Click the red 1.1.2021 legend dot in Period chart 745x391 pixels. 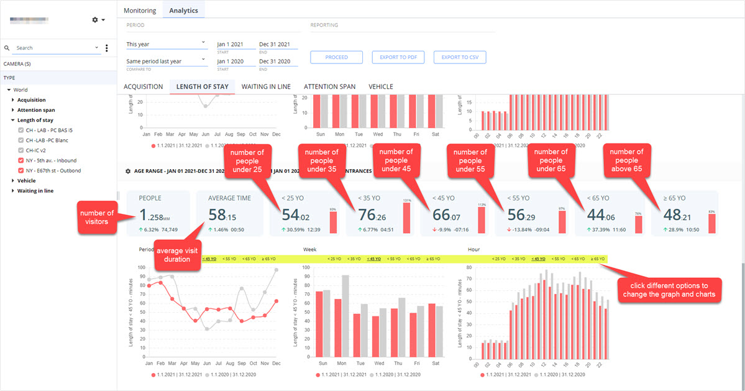[x=153, y=375]
